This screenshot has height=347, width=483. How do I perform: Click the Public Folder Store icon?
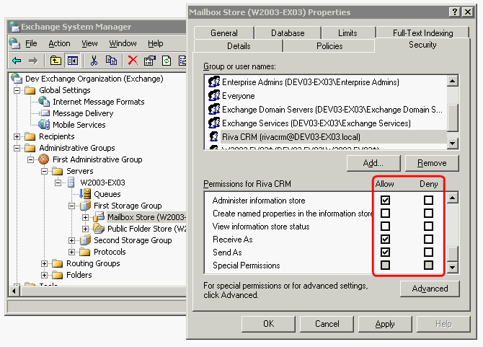pos(99,229)
